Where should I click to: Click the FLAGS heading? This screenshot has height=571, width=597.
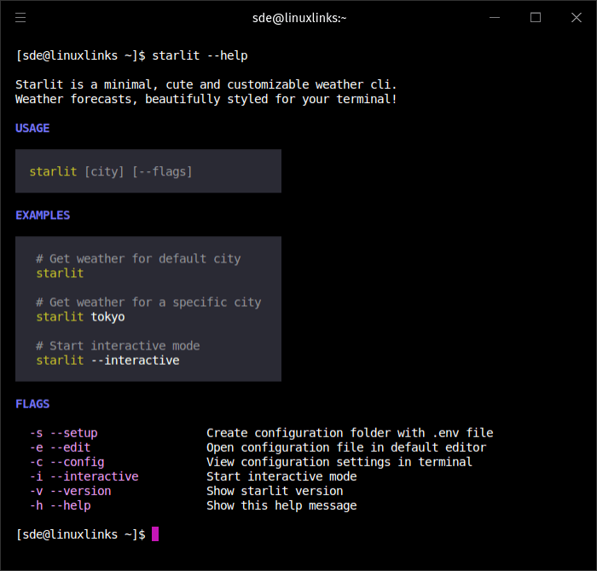32,404
